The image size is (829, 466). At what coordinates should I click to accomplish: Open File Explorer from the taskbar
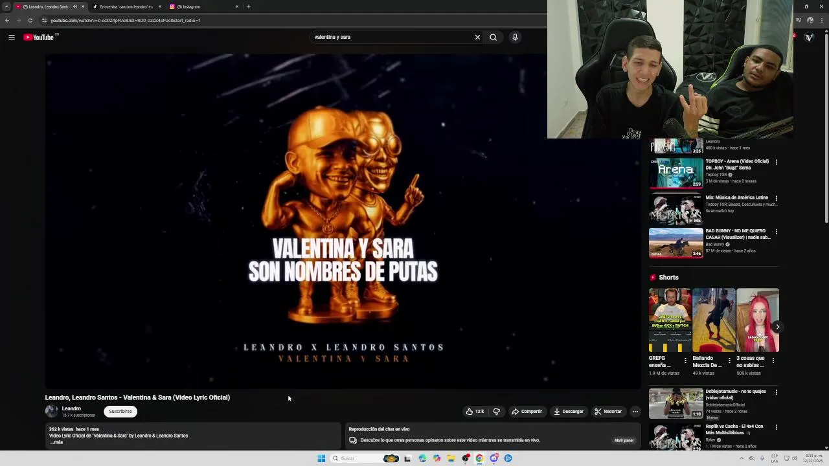(451, 458)
